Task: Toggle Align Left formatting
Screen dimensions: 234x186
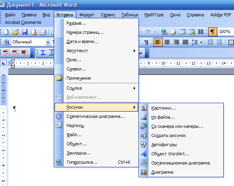Action: coord(158,42)
